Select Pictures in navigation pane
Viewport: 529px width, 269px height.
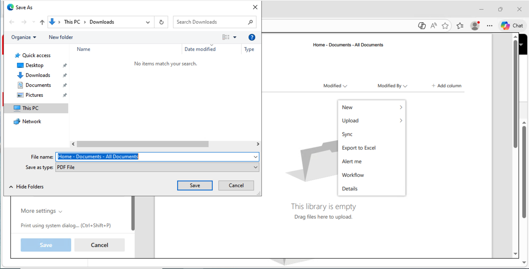pyautogui.click(x=34, y=95)
